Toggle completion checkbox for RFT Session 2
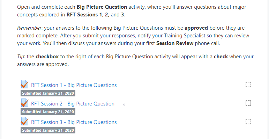The image size is (269, 139). (248, 103)
